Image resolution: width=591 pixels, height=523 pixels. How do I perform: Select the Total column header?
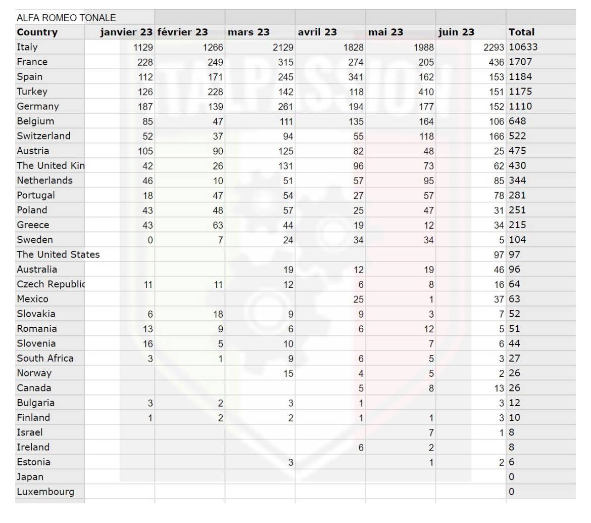tap(541, 32)
